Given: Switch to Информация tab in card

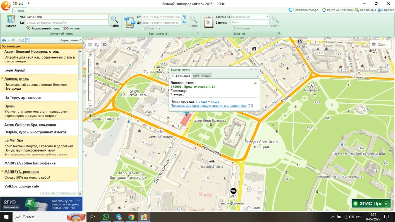Looking at the screenshot, I should click(x=181, y=76).
